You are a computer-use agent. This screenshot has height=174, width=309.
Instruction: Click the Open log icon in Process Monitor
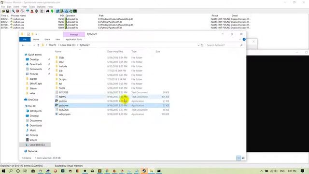3,11
